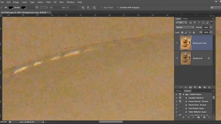Toggle the Align Edges checkbox
This screenshot has width=221, height=124.
(x=101, y=8)
